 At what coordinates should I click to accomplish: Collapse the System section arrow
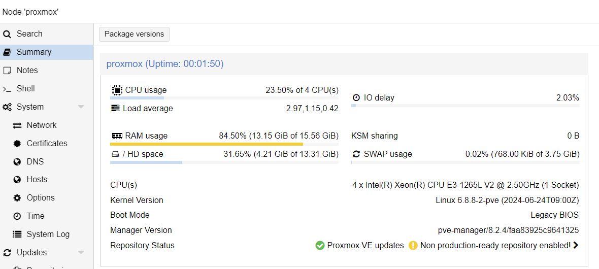click(81, 107)
